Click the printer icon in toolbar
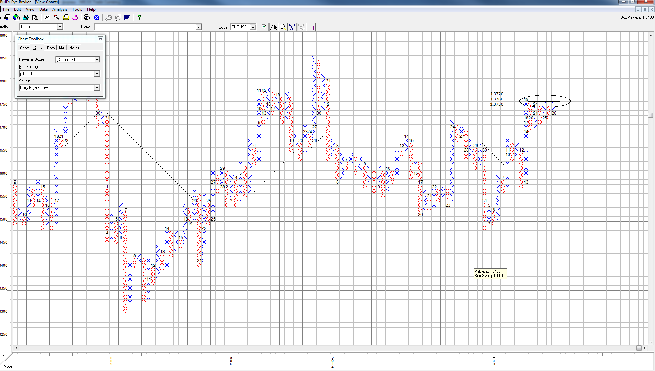Image resolution: width=655 pixels, height=371 pixels. click(26, 18)
